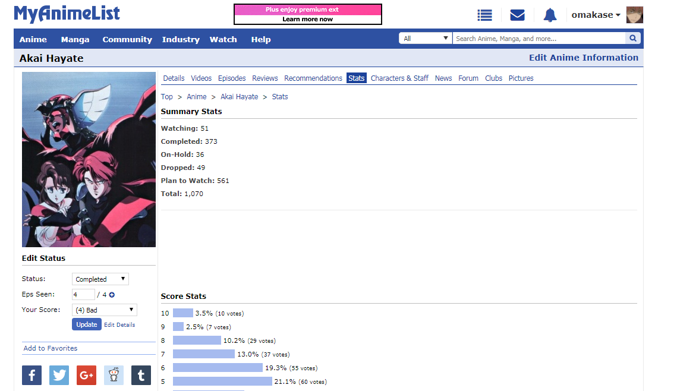Image resolution: width=699 pixels, height=391 pixels.
Task: Open the Industry menu
Action: click(x=181, y=39)
